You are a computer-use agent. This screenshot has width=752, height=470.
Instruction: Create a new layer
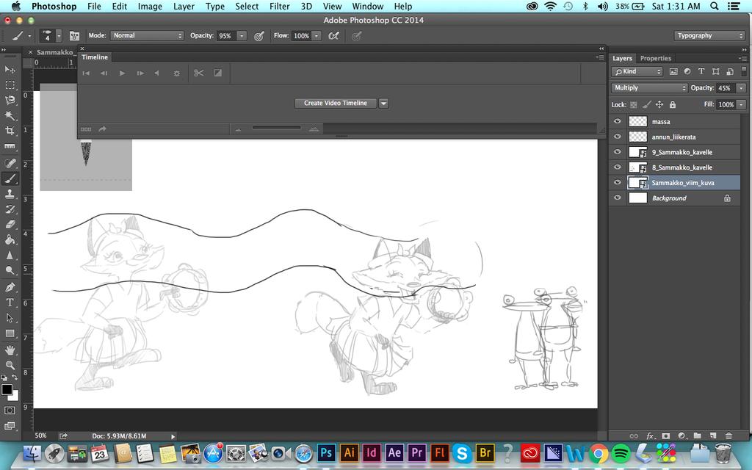[713, 436]
